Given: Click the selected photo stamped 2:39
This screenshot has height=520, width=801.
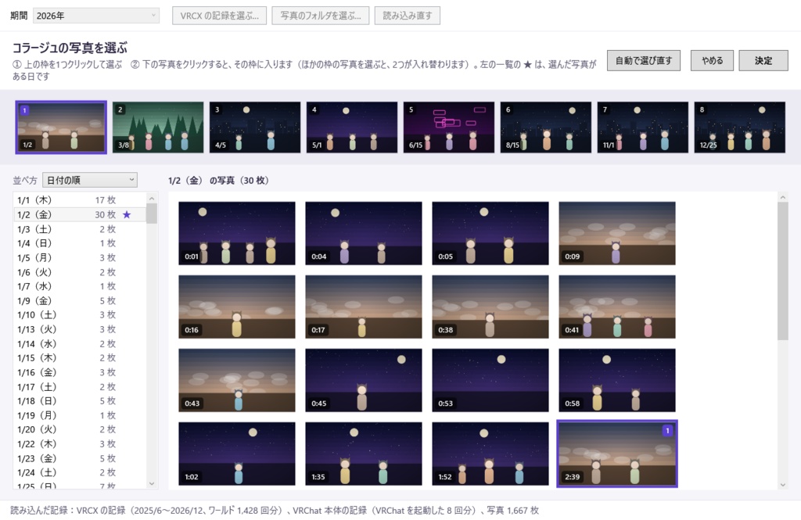Looking at the screenshot, I should coord(617,454).
